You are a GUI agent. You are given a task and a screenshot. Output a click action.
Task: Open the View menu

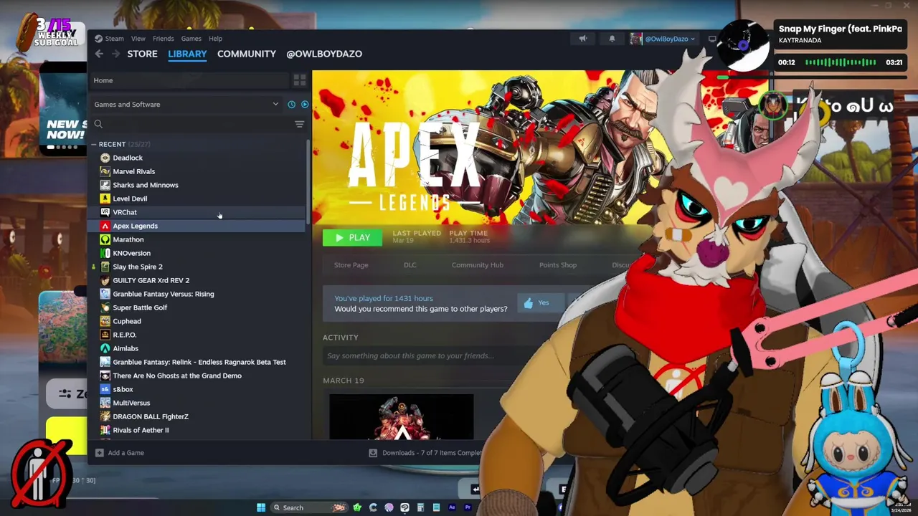[x=138, y=39]
